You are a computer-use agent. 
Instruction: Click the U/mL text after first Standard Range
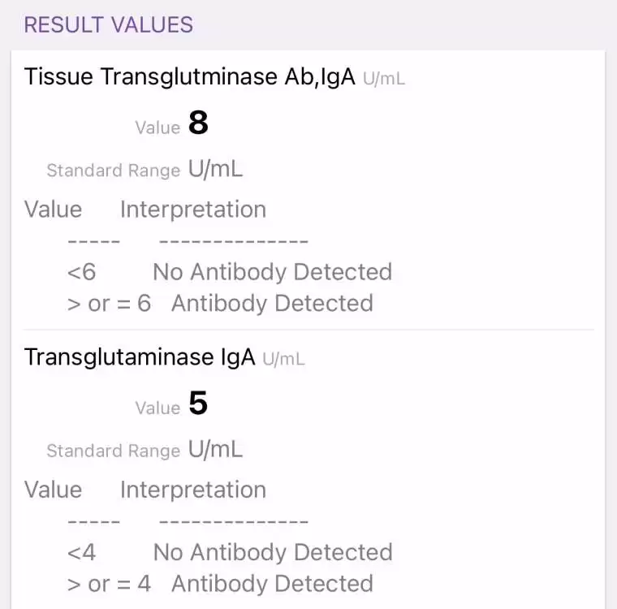(215, 169)
